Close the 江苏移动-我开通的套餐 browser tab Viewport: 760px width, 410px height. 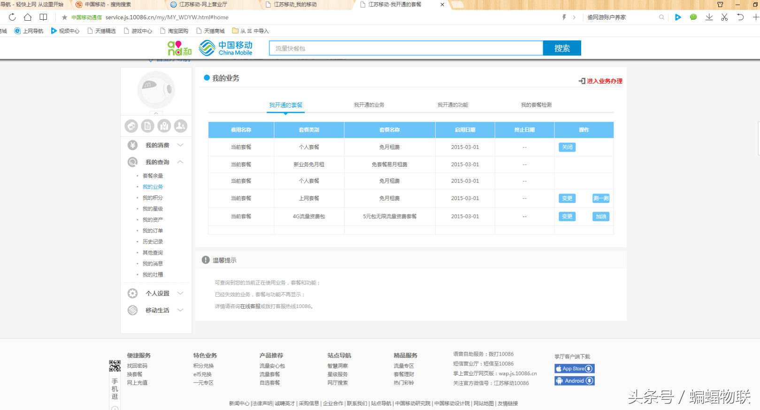click(442, 4)
